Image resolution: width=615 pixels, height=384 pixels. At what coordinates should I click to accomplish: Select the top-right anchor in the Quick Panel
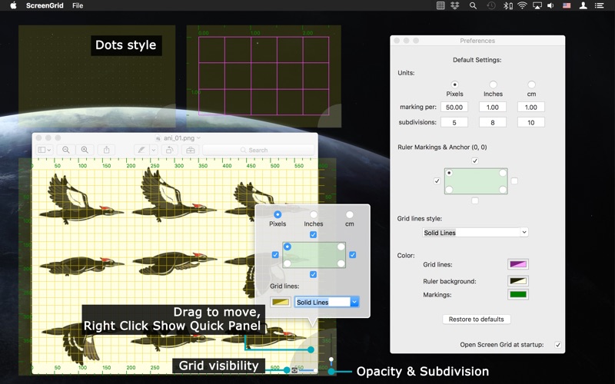341,247
